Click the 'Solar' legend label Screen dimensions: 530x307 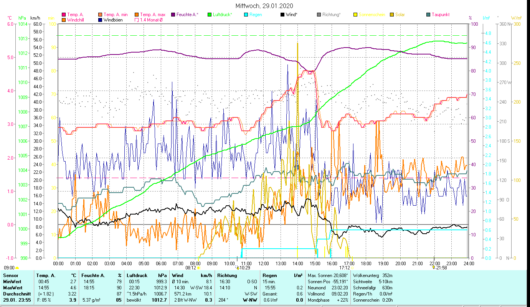(400, 15)
